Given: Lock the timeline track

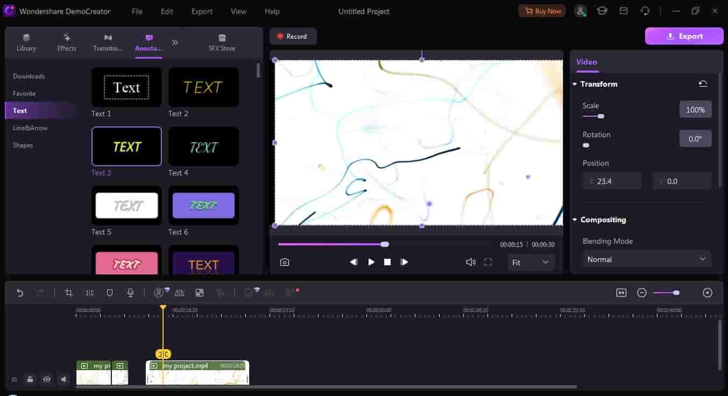Looking at the screenshot, I should [30, 379].
